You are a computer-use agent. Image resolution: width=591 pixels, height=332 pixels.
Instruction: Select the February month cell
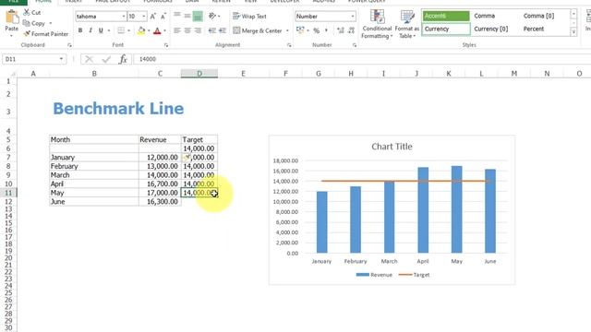click(94, 166)
